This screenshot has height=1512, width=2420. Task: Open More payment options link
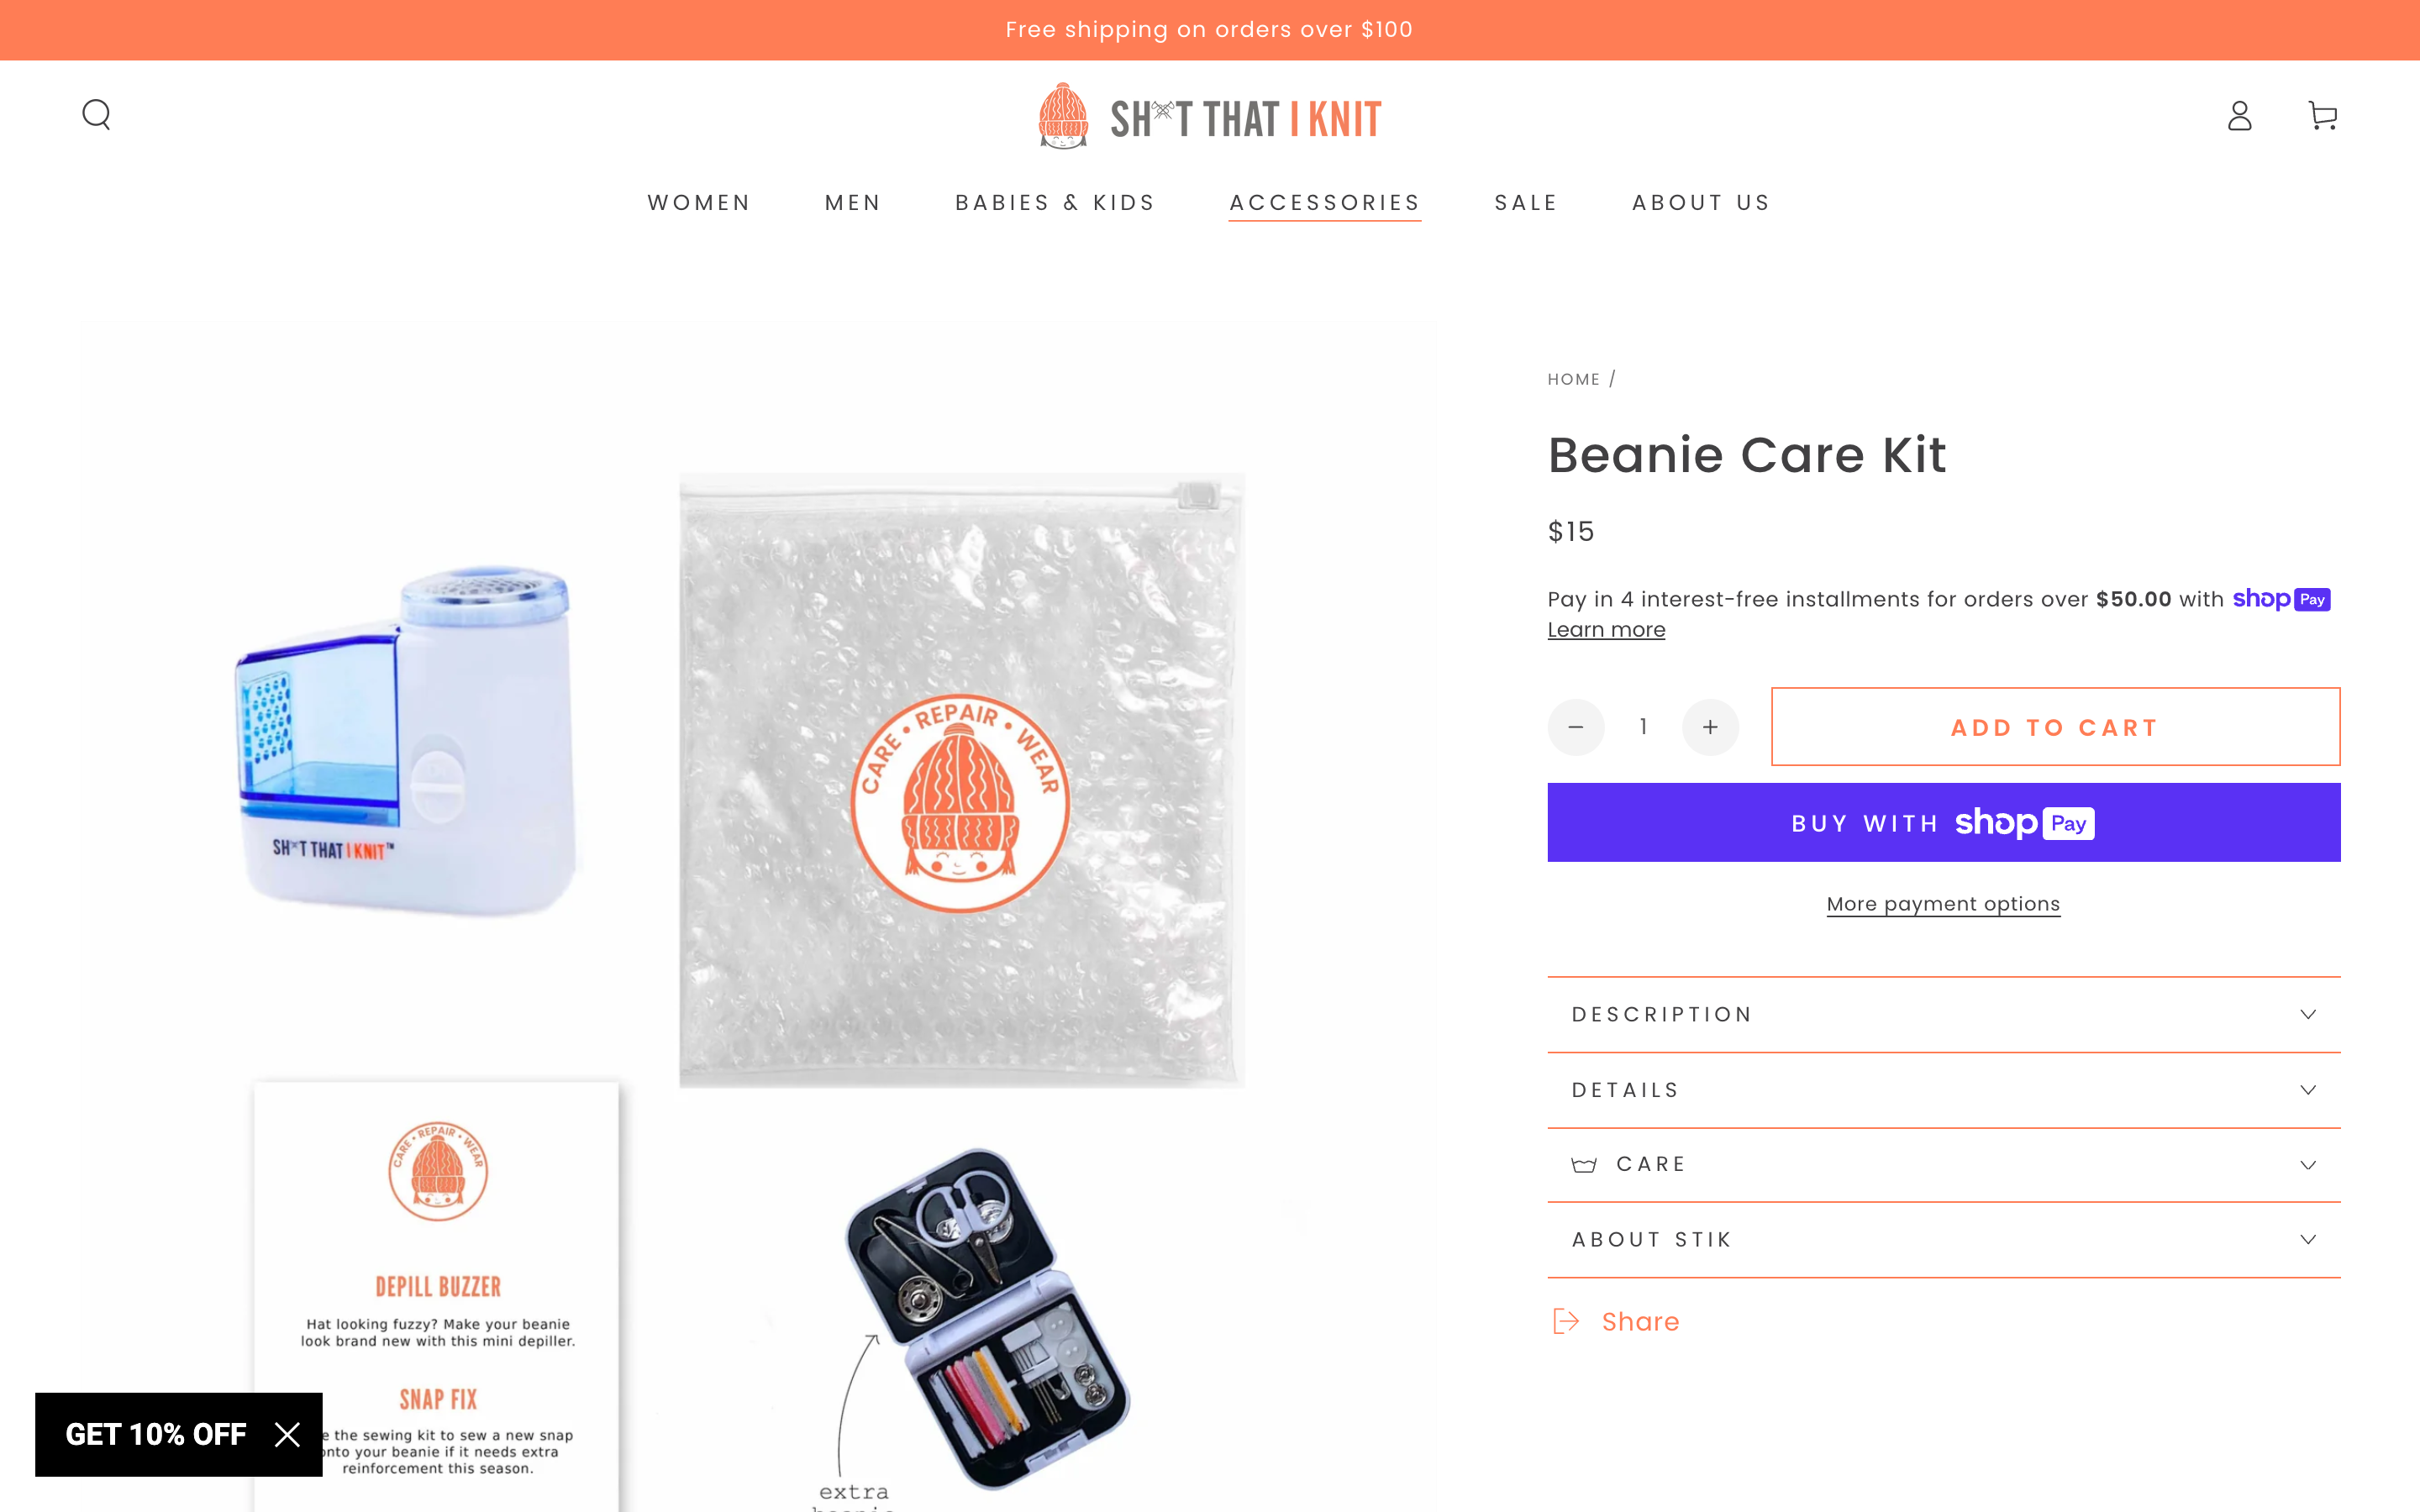point(1943,904)
